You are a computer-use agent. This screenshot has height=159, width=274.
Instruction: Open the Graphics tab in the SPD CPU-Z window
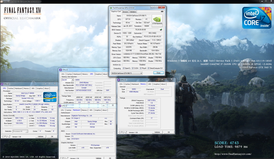pos(98,74)
